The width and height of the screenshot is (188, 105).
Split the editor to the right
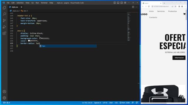pyautogui.click(x=133, y=7)
